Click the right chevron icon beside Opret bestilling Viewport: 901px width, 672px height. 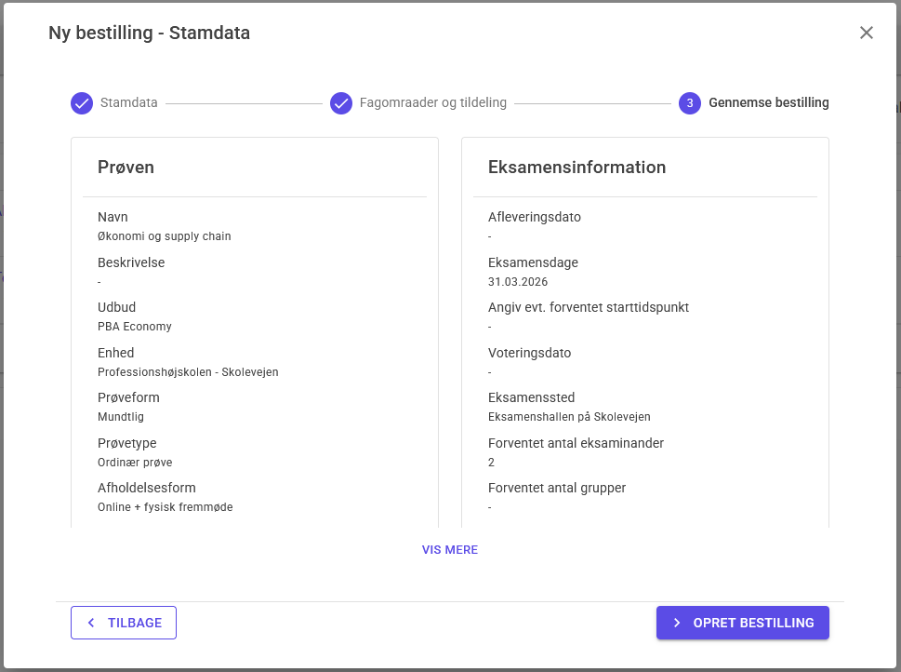pyautogui.click(x=677, y=623)
